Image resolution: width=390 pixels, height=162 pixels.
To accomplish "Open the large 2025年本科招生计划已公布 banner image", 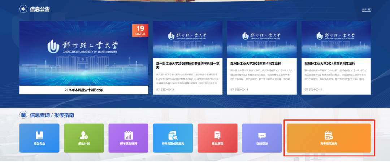I will click(x=84, y=53).
